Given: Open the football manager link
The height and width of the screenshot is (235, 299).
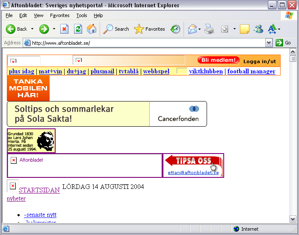Looking at the screenshot, I should tap(252, 71).
